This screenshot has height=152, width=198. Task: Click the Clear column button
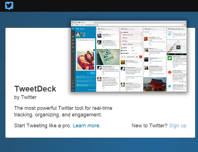(x=130, y=57)
